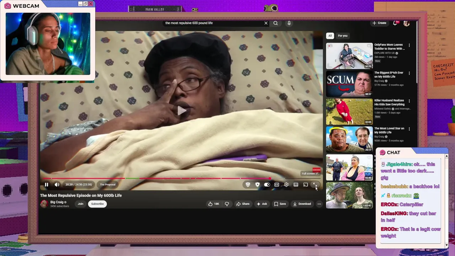Click the chat panel speech bubble icon

pyautogui.click(x=382, y=153)
